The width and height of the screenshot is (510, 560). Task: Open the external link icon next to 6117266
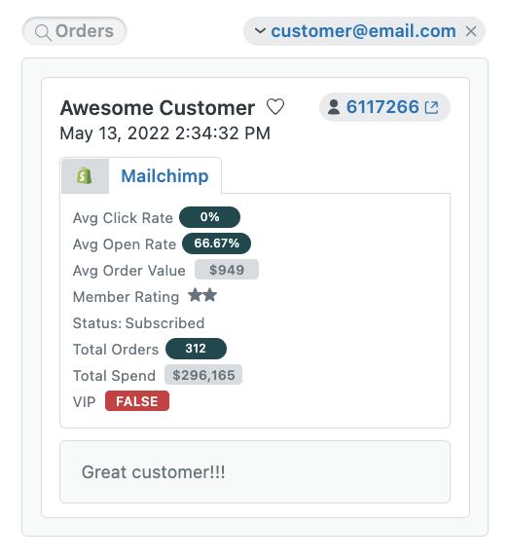[431, 107]
